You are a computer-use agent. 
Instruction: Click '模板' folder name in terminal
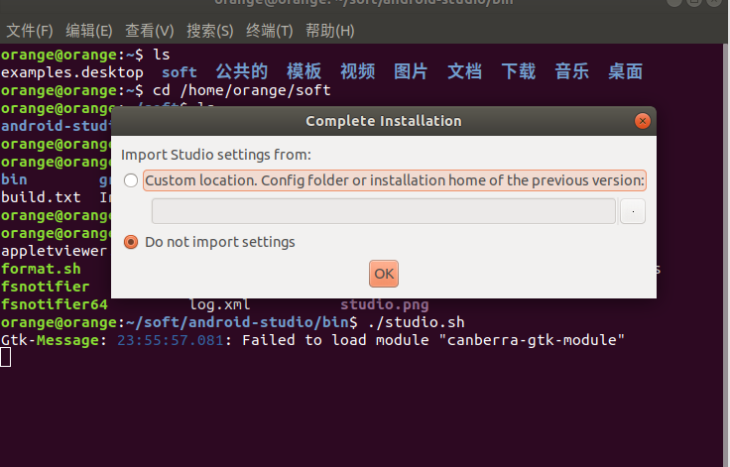tap(304, 71)
